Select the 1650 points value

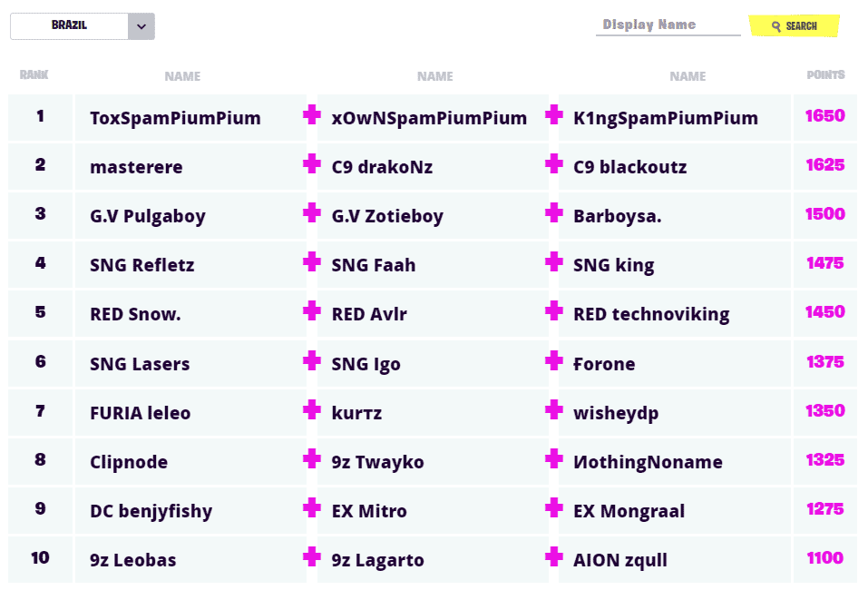[x=824, y=116]
